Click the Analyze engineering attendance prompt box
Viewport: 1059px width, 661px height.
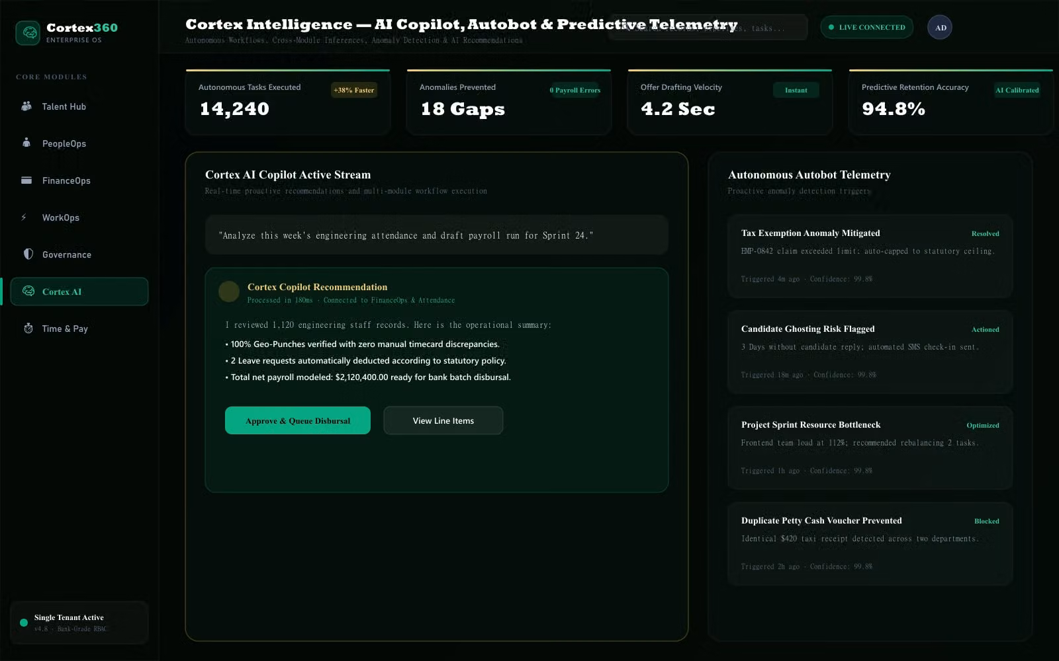(x=437, y=235)
